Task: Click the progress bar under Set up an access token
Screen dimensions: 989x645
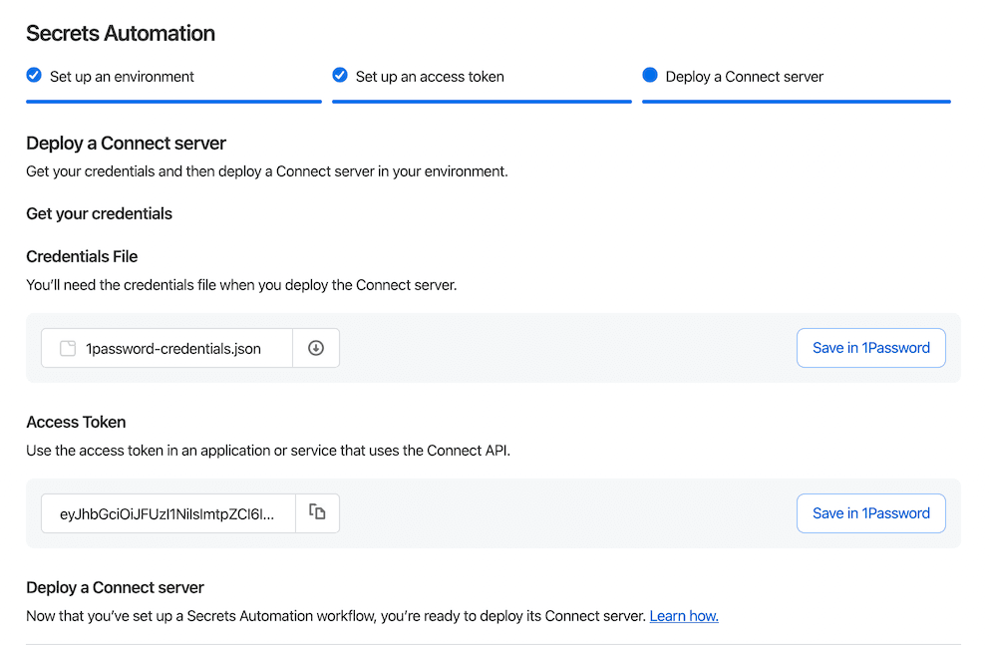Action: click(x=482, y=101)
